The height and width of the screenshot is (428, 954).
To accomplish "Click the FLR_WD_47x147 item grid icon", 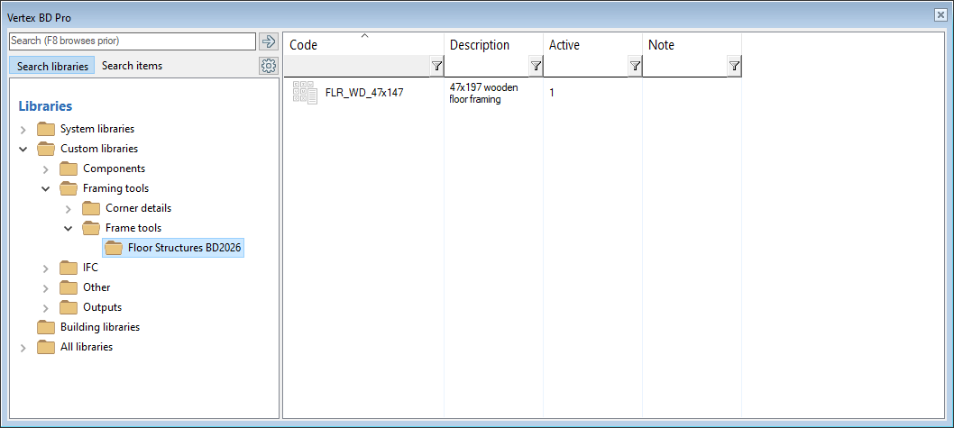I will pos(305,92).
